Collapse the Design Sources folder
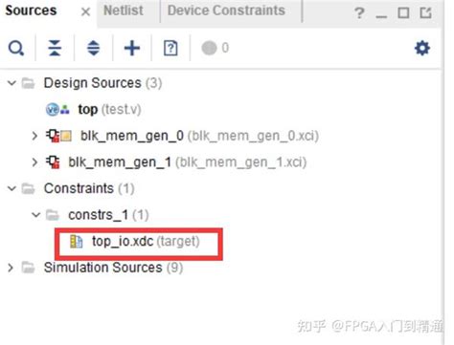This screenshot has width=454, height=345. pyautogui.click(x=11, y=83)
